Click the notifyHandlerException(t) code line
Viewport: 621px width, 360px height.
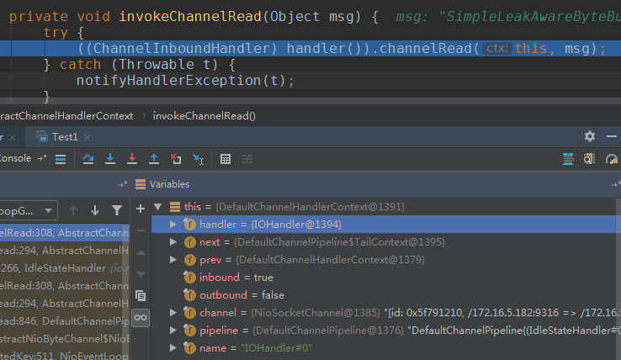click(x=185, y=81)
